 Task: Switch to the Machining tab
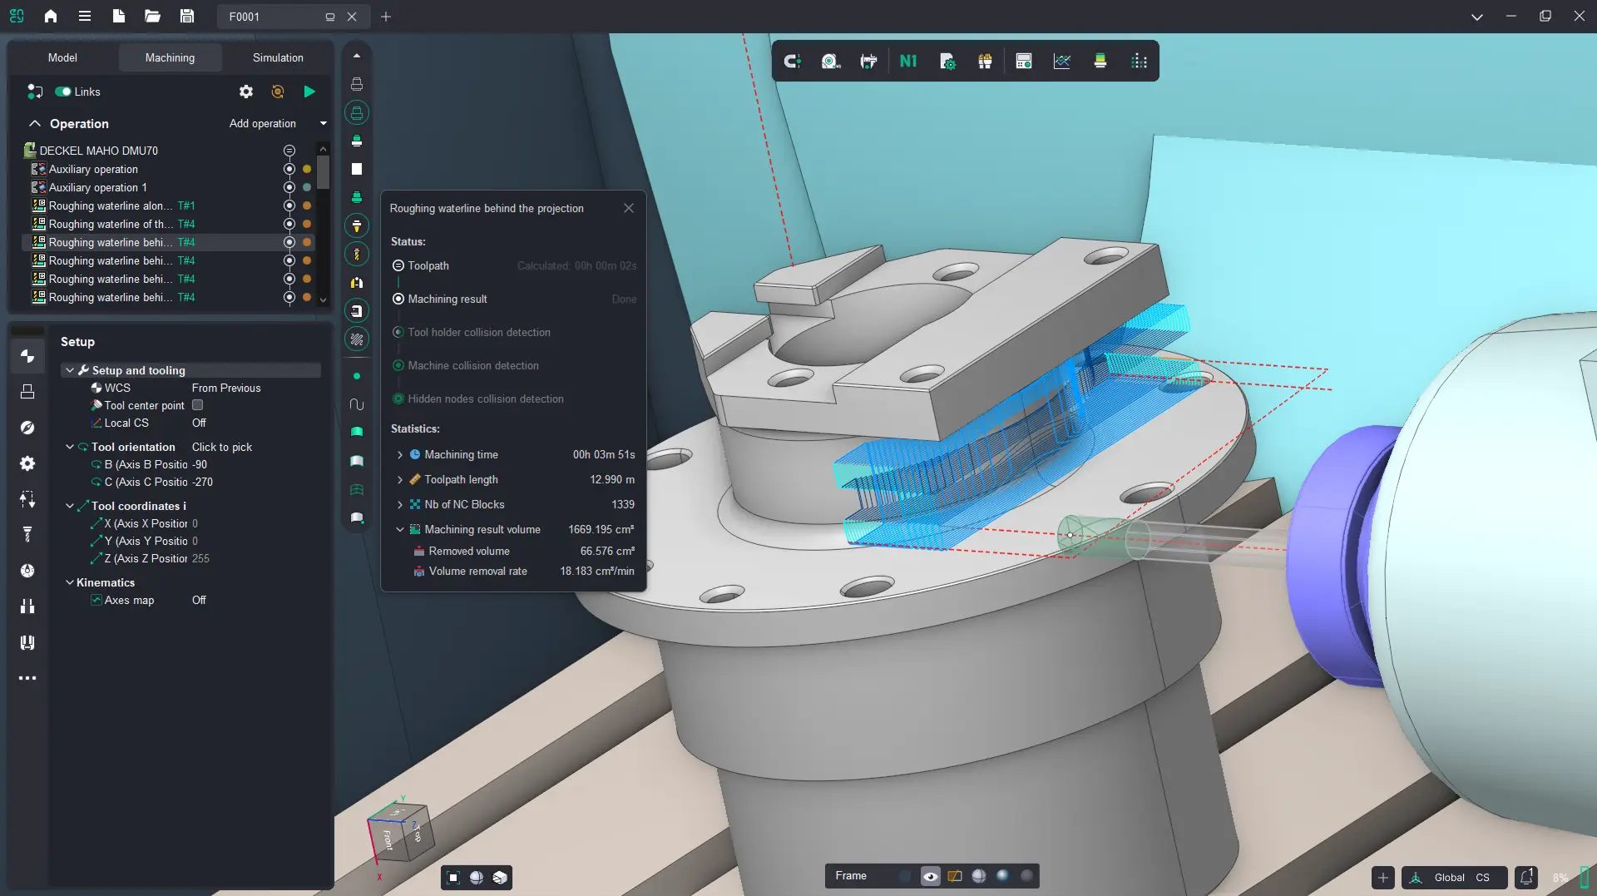pos(170,57)
